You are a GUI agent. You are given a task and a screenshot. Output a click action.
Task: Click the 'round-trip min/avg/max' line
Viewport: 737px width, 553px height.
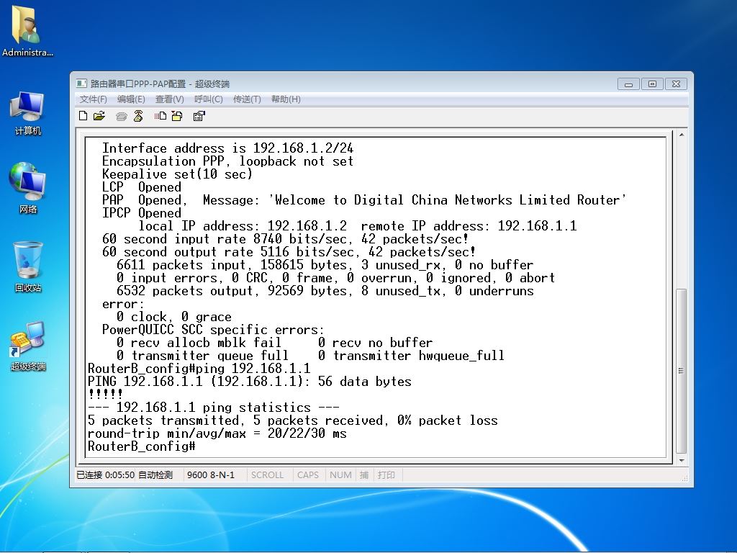pyautogui.click(x=217, y=433)
